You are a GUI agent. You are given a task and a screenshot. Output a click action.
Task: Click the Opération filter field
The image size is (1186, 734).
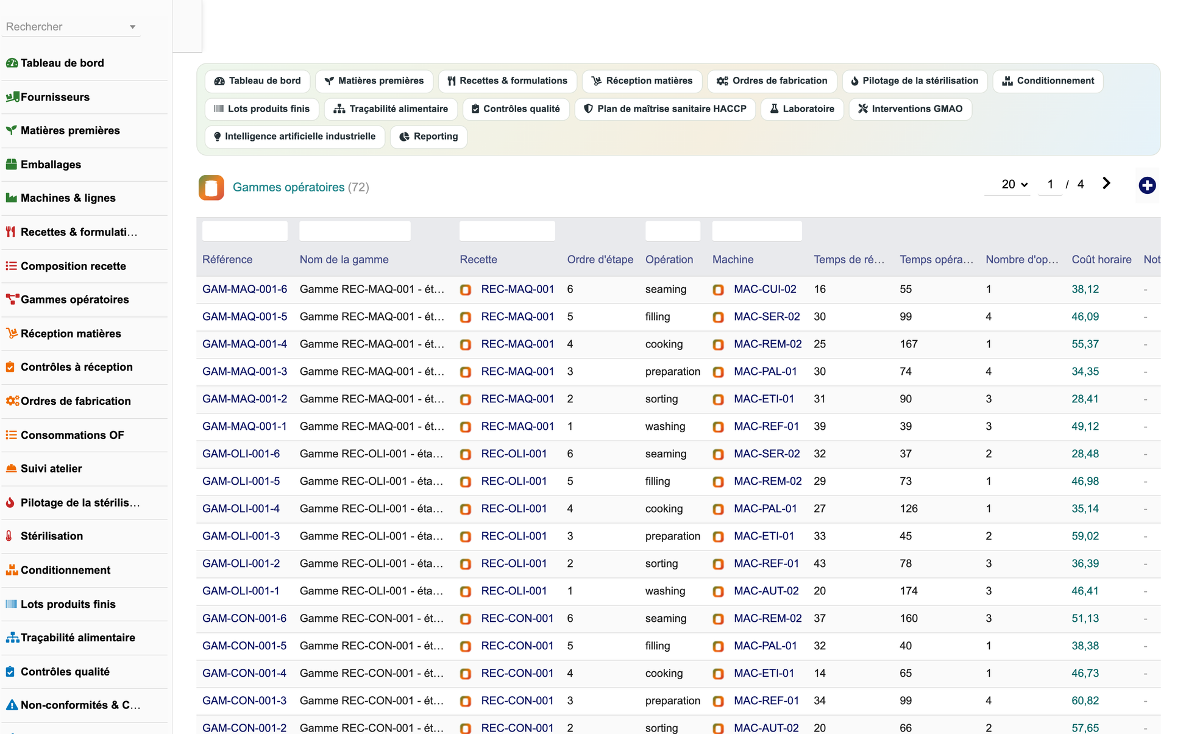(x=673, y=231)
